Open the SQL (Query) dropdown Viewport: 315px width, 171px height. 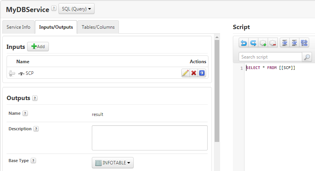tap(76, 9)
